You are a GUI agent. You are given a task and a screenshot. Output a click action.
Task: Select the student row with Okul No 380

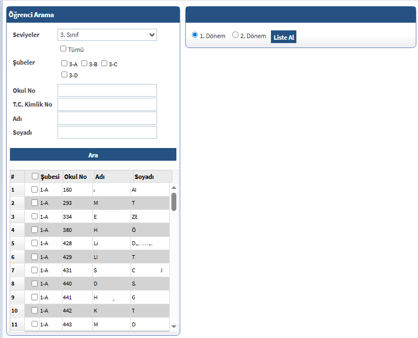(x=35, y=230)
